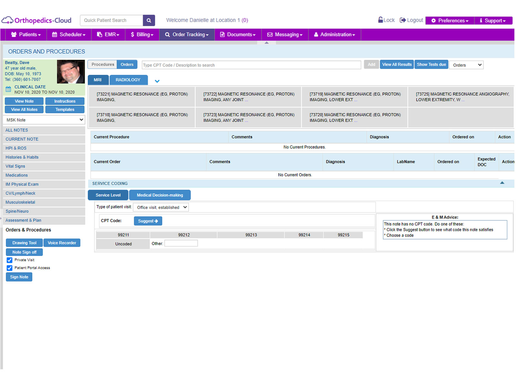
Task: Open HPI & ROS section
Action: pyautogui.click(x=45, y=148)
